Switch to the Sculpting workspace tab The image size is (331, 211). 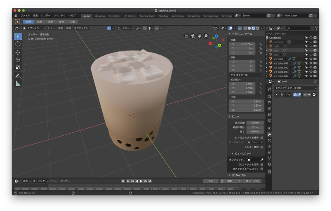114,16
